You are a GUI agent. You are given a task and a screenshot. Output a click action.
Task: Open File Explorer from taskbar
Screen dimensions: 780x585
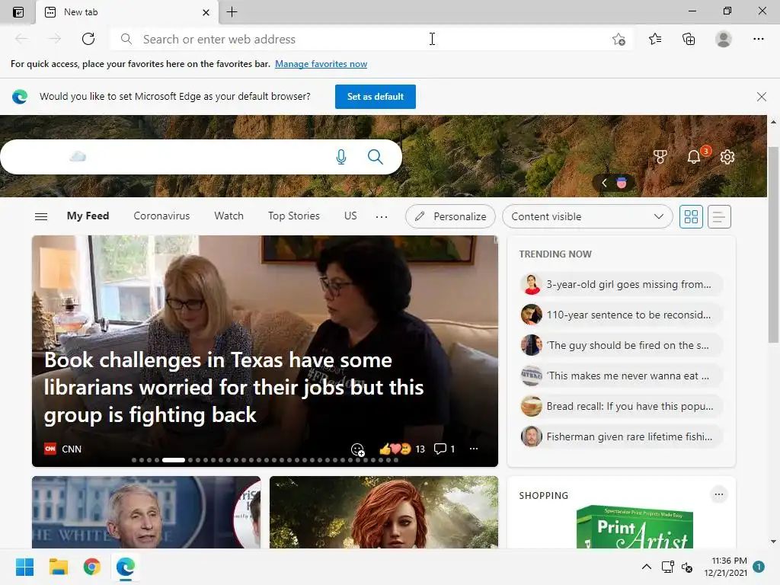[x=58, y=567]
